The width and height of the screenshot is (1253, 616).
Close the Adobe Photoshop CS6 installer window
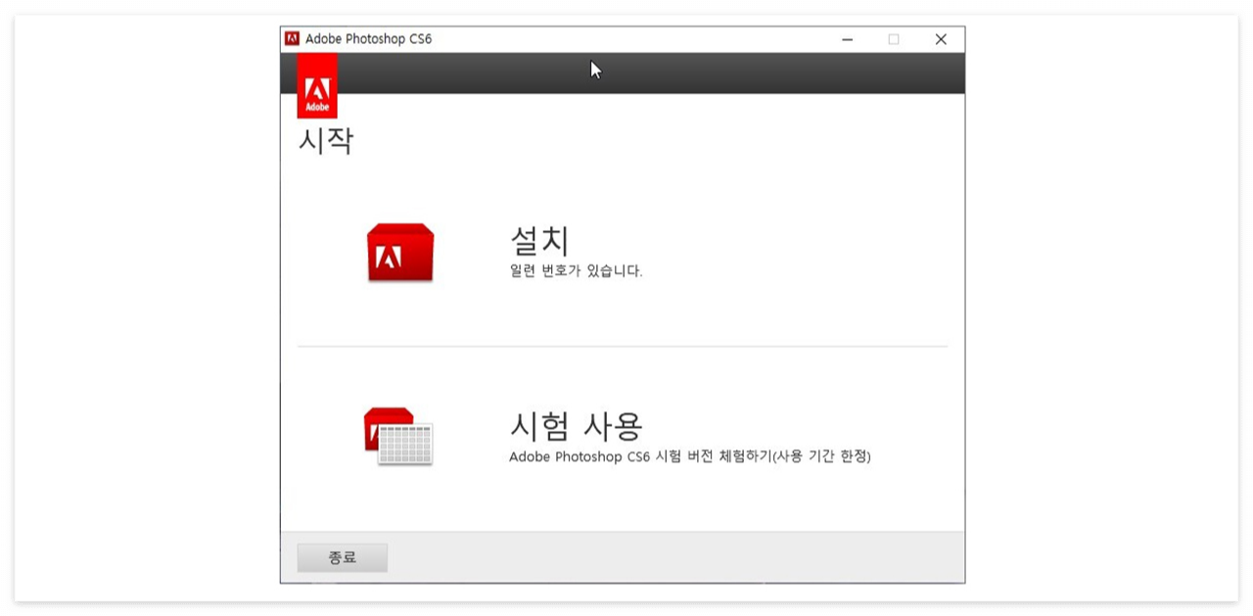941,39
